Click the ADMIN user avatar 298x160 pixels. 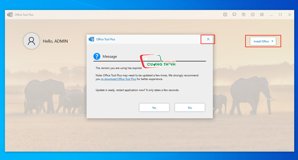pyautogui.click(x=32, y=41)
